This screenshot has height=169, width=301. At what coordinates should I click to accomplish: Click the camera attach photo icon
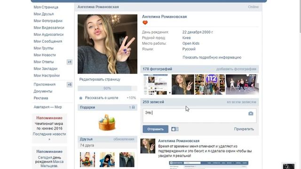coord(251,114)
